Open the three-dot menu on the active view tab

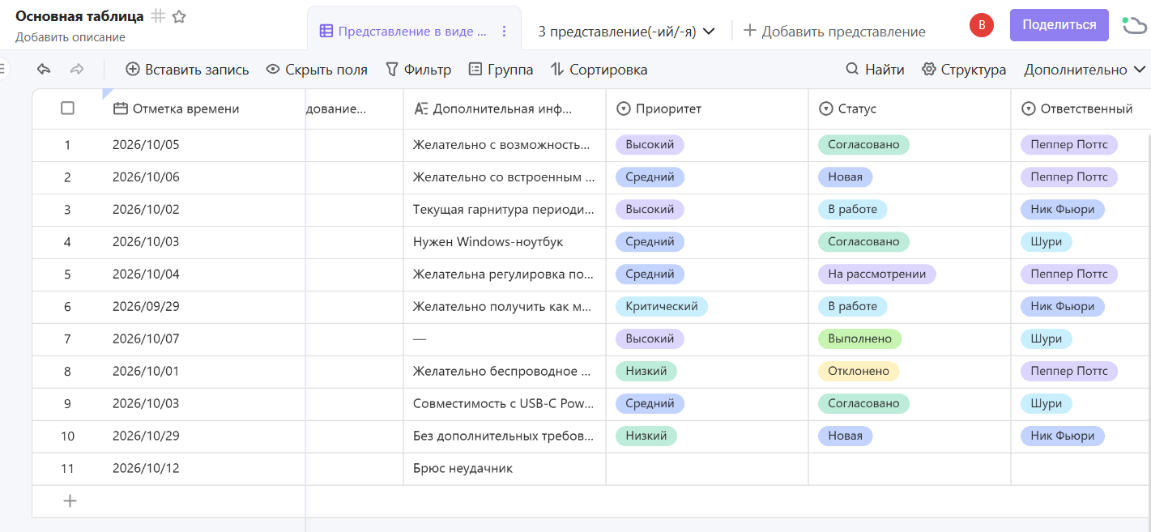pos(504,32)
